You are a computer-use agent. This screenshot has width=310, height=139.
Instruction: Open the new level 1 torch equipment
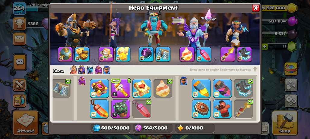click(120, 88)
